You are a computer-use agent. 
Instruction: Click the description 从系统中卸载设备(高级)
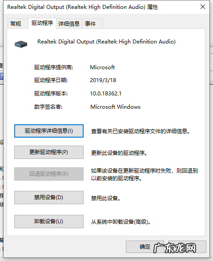pyautogui.click(x=121, y=222)
